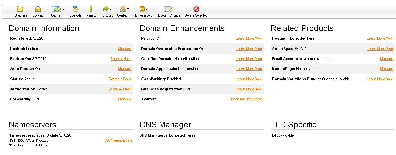
Task: Click the Cash in toolbar icon
Action: click(55, 9)
